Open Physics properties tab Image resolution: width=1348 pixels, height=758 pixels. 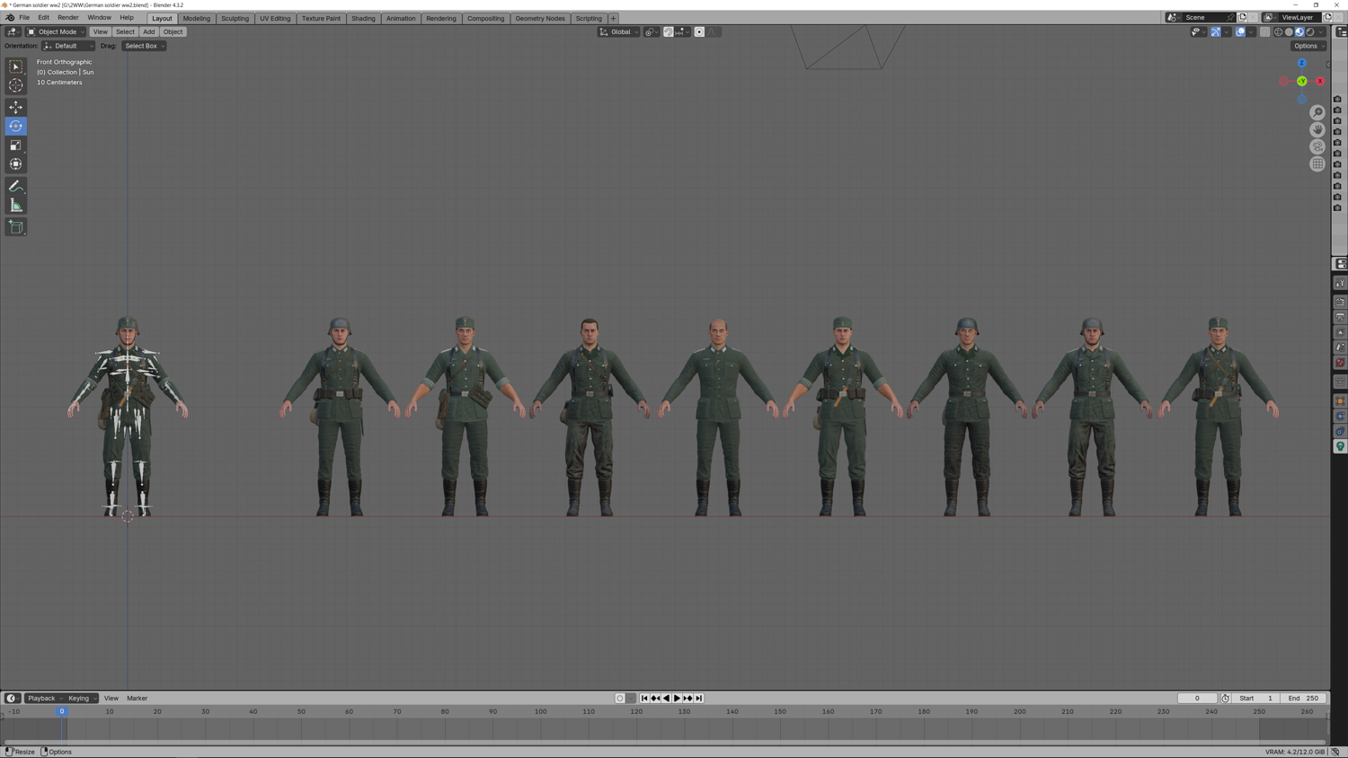click(1340, 416)
